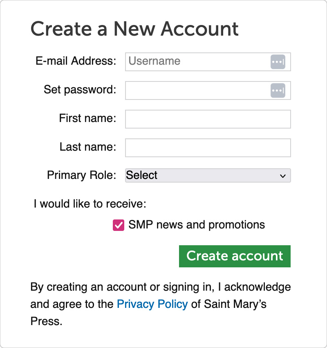Click the Primary Role label
Viewport: 327px width, 348px height.
81,175
